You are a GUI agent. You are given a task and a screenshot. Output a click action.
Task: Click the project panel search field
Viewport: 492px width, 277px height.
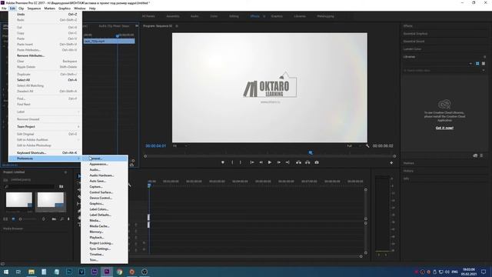pos(30,186)
